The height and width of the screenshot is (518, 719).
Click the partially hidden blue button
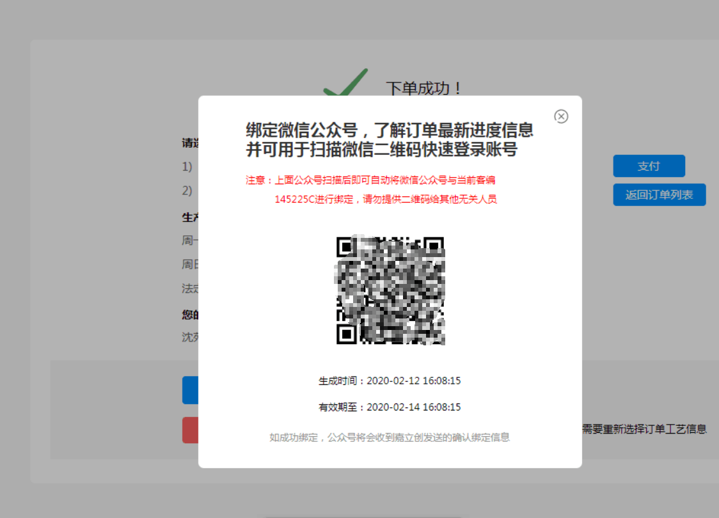[190, 390]
